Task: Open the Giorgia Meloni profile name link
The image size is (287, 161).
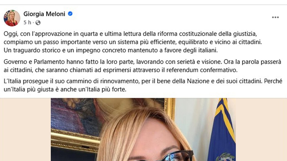Action: 44,14
